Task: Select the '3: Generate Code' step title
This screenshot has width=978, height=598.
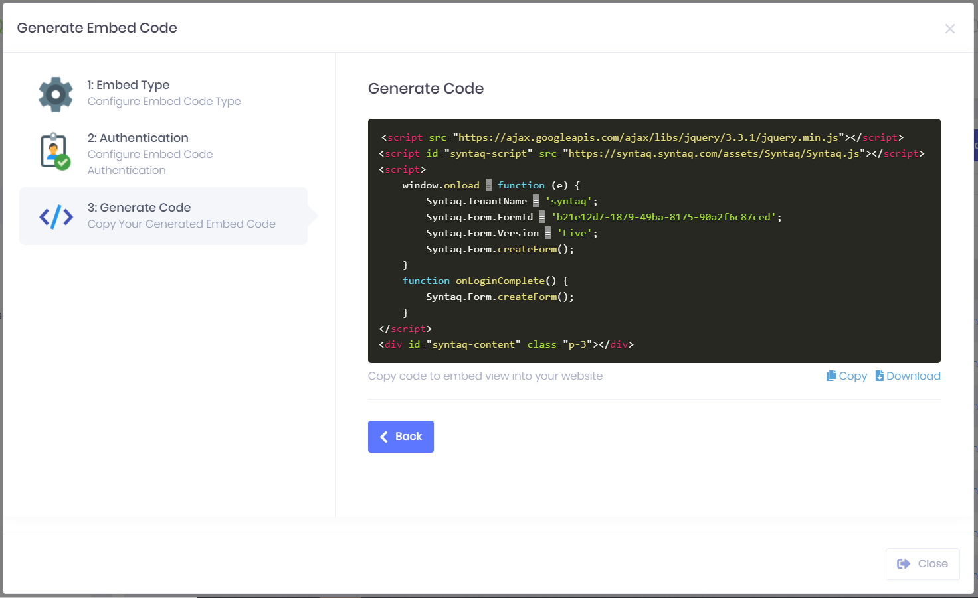Action: (x=139, y=208)
